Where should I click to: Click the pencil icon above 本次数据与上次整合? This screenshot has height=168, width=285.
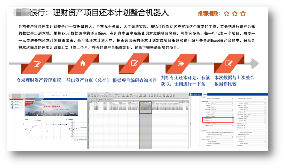point(229,63)
